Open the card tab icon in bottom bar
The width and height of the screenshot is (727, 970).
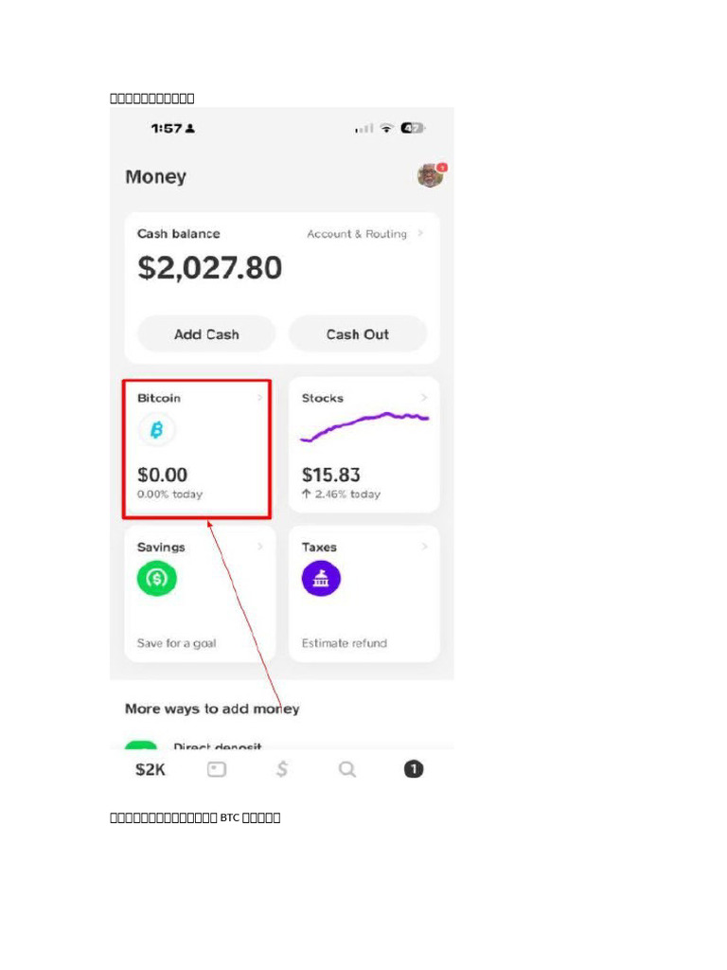tap(217, 769)
